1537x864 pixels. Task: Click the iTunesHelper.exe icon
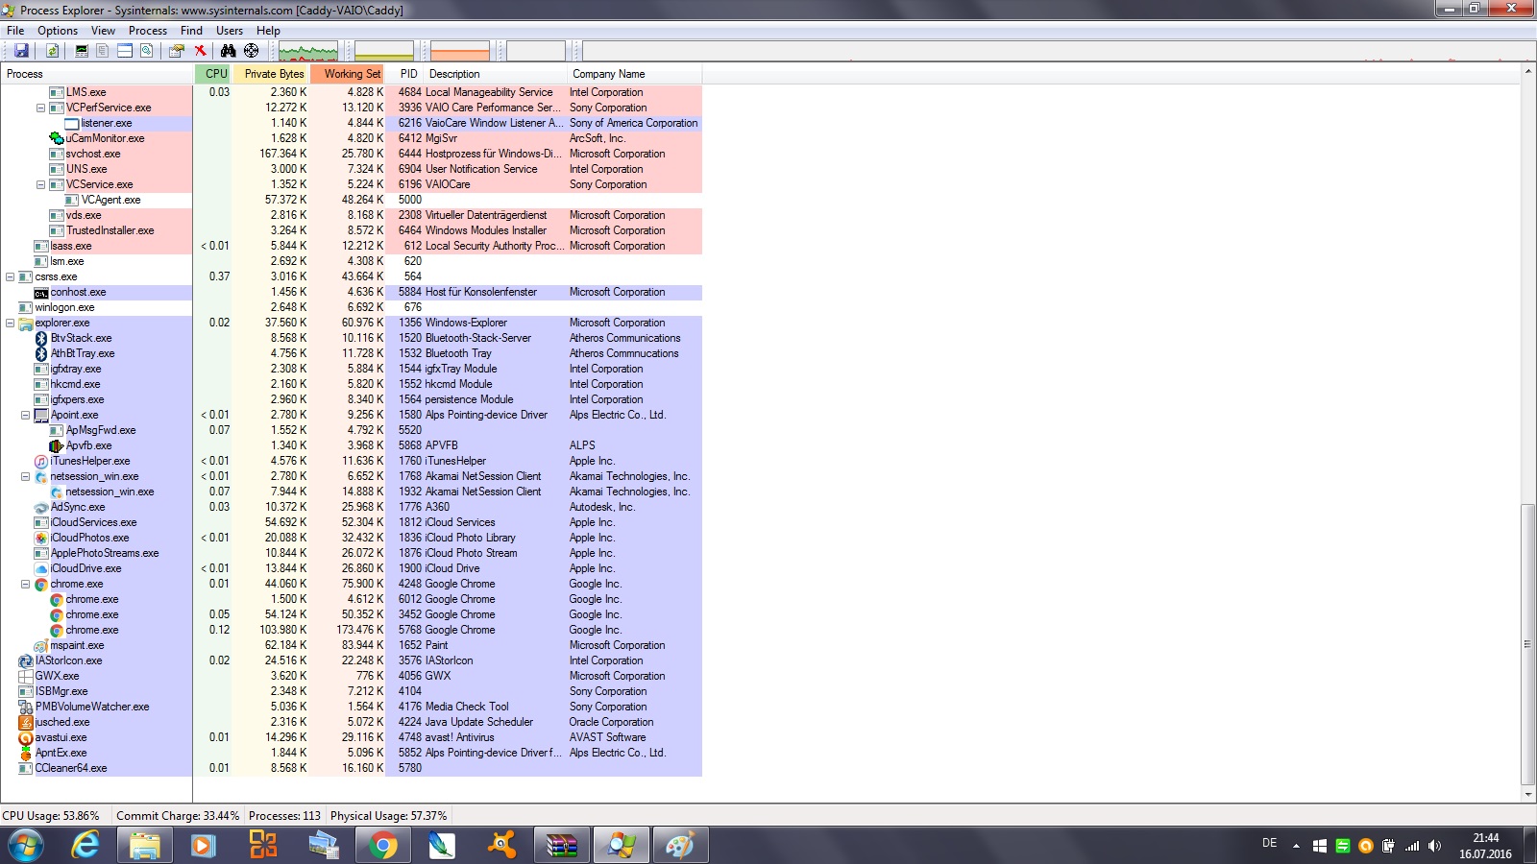point(41,461)
